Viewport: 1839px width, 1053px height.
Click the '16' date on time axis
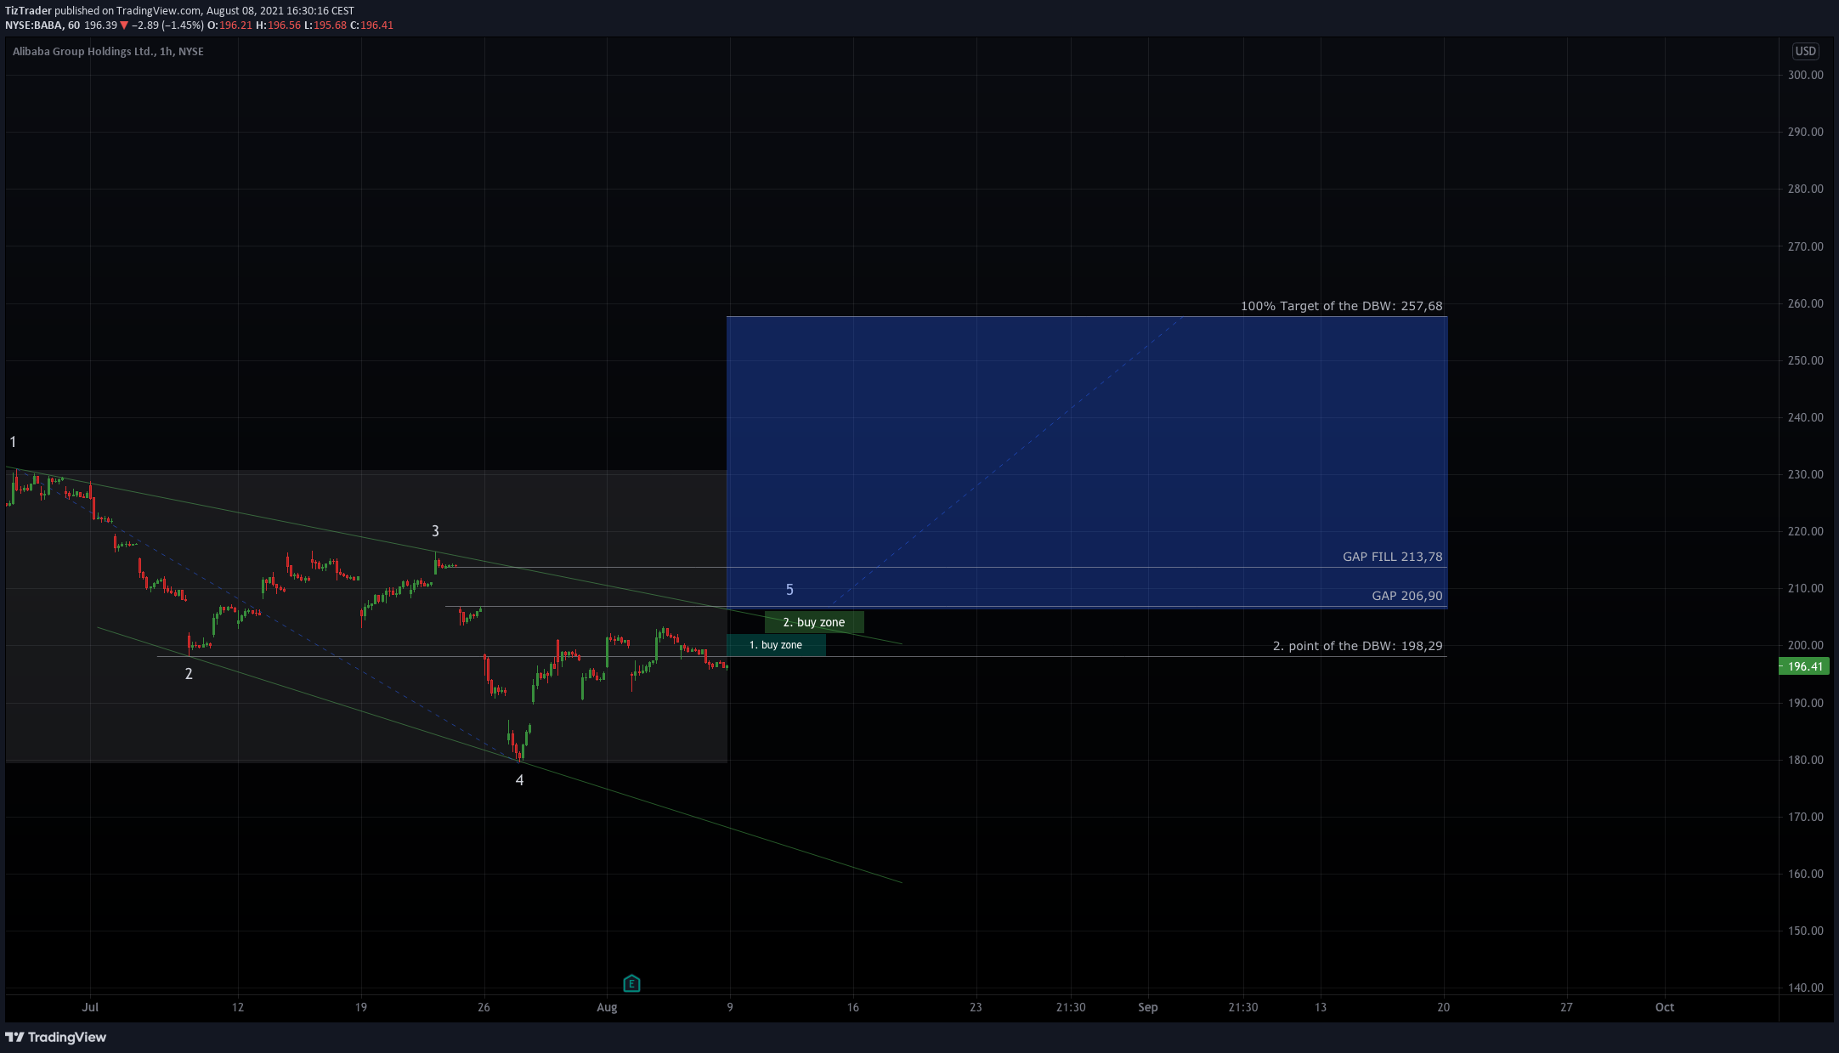(x=852, y=1007)
